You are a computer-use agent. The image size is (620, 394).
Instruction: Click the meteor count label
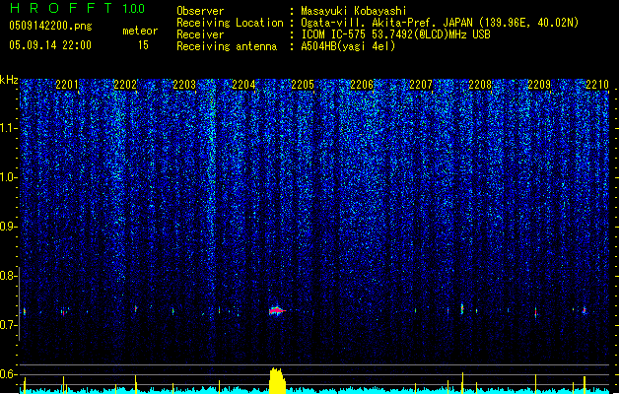pos(140,31)
